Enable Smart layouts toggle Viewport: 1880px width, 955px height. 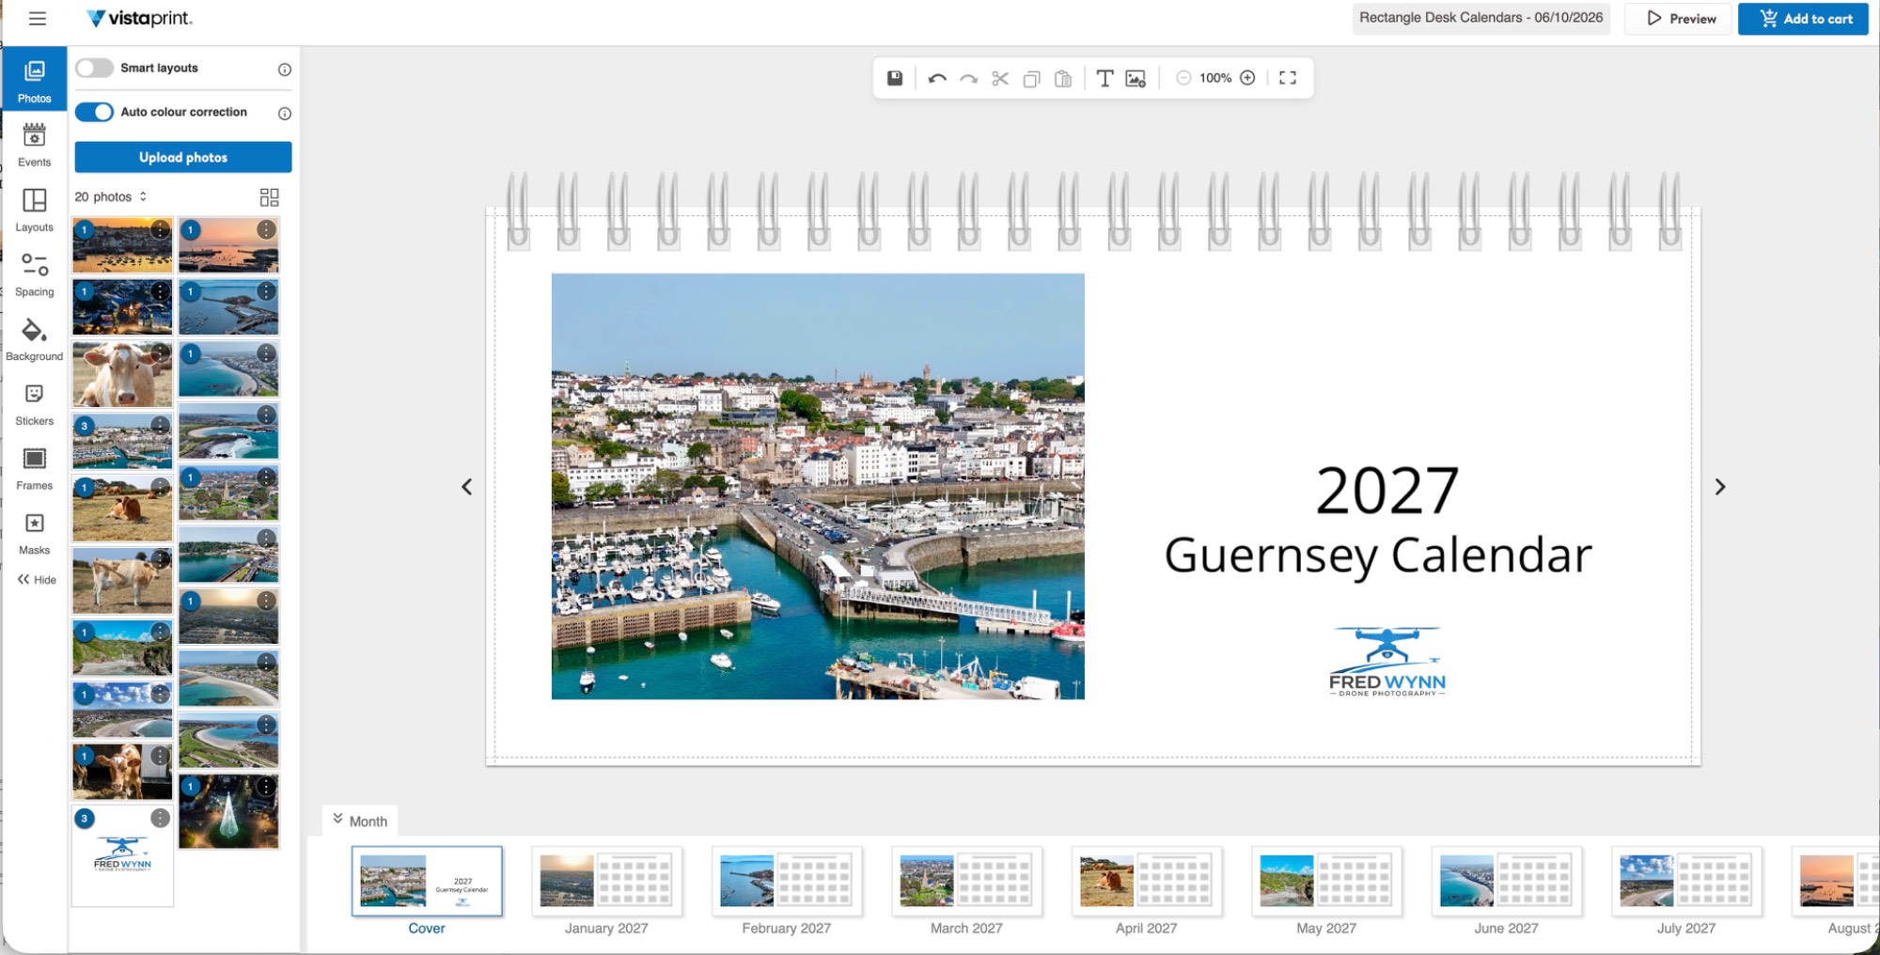pyautogui.click(x=94, y=68)
